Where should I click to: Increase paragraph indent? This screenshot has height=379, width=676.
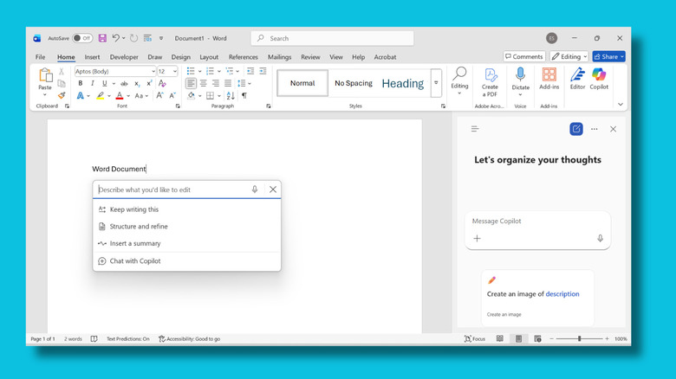[x=263, y=71]
